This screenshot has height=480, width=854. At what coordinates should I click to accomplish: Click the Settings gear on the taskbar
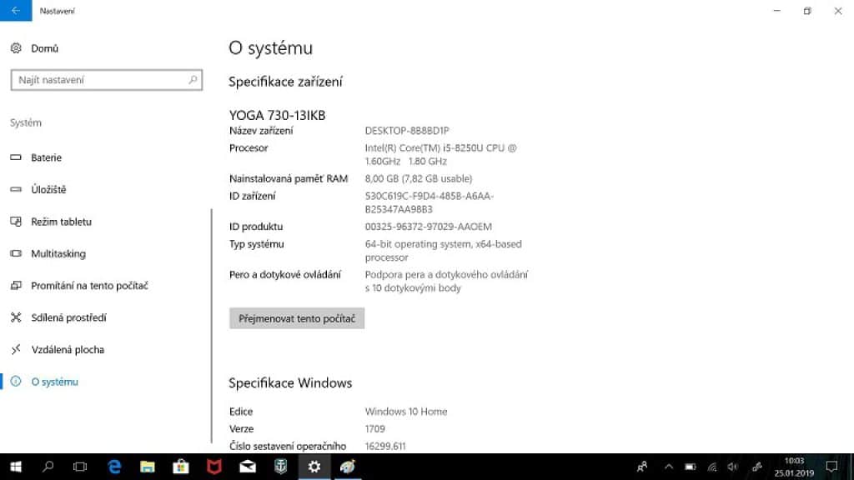[x=314, y=467]
